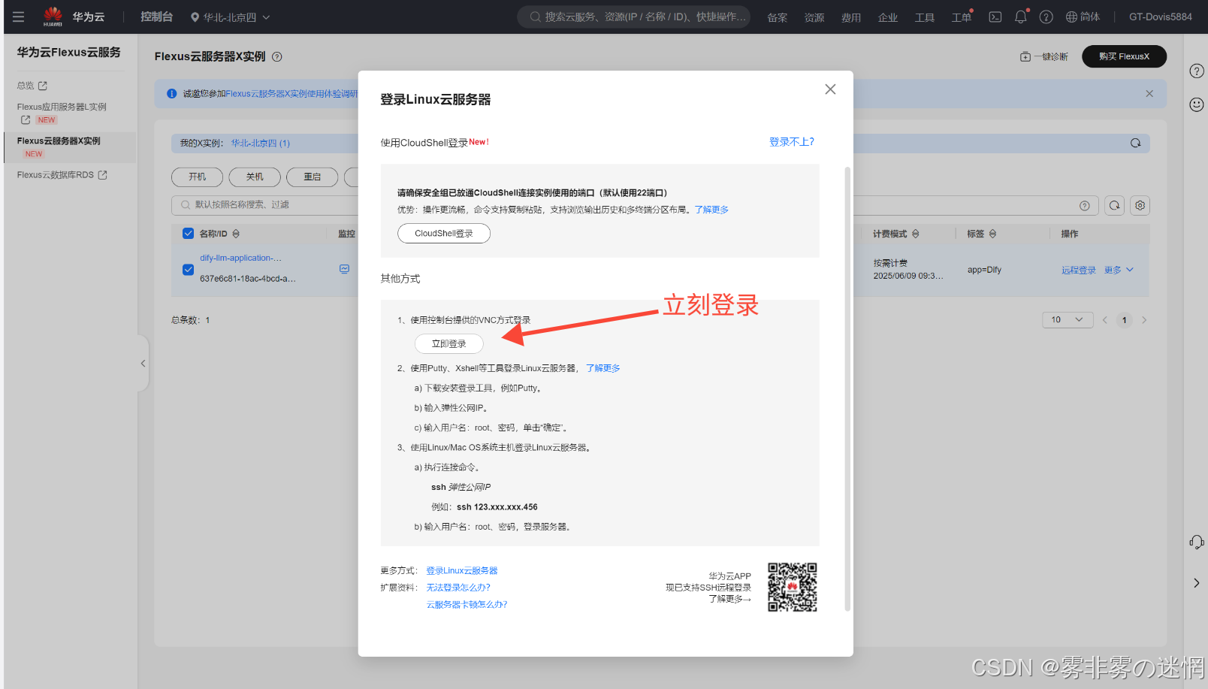
Task: Click the dialog's vertical scrollbar
Action: (847, 376)
